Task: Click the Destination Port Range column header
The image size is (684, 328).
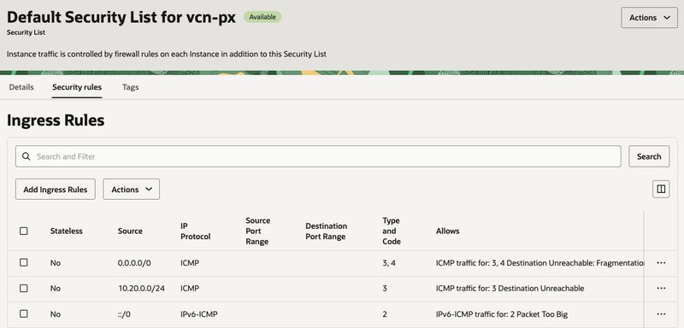Action: (x=327, y=231)
